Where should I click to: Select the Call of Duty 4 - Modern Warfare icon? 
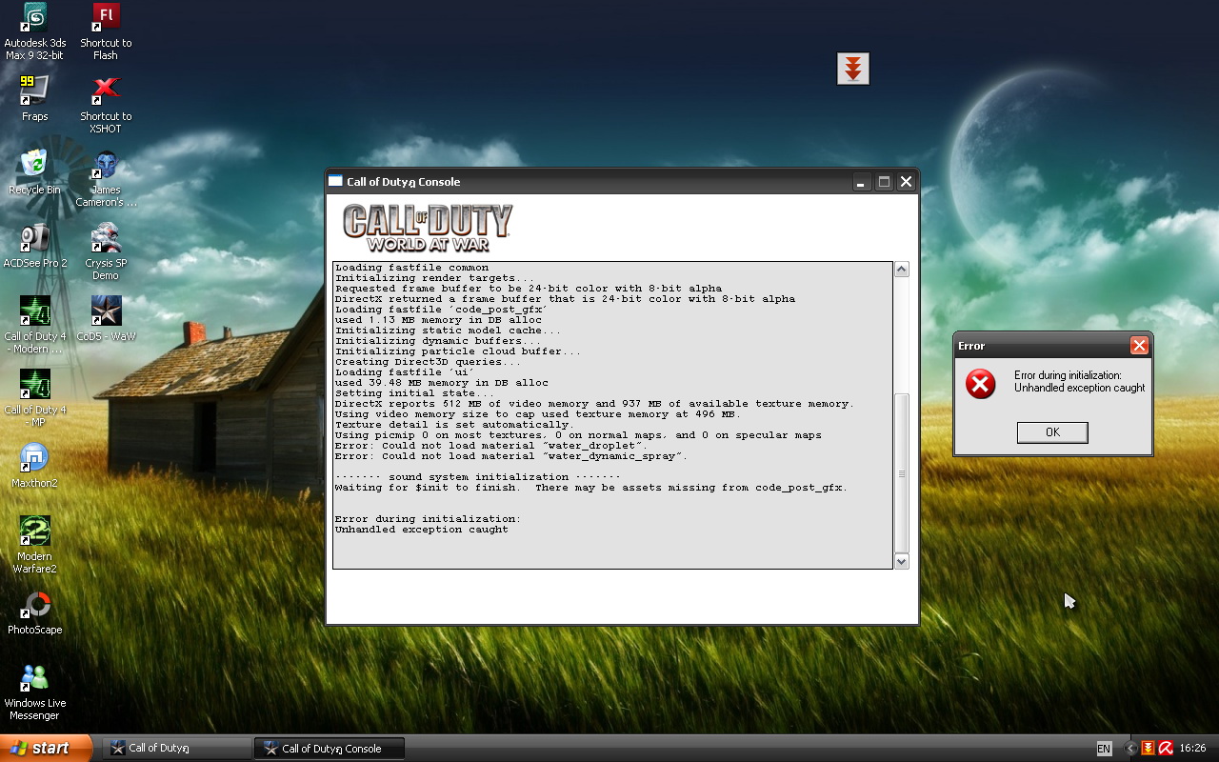35,326
